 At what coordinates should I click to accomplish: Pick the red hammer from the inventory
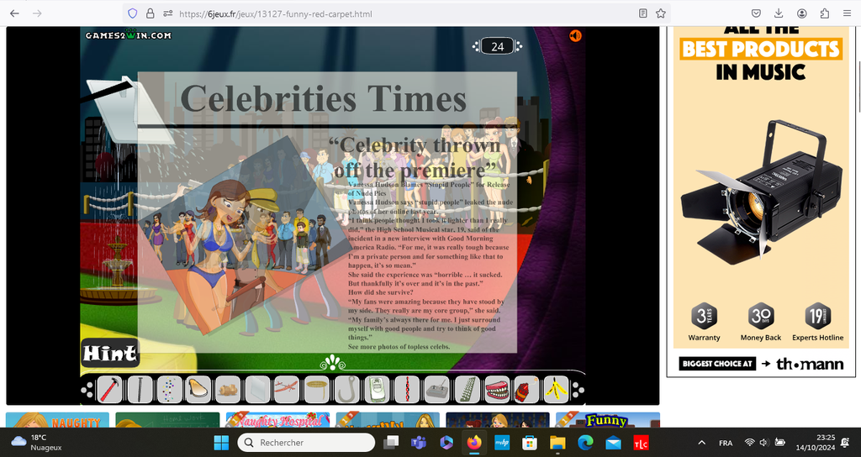click(x=110, y=389)
